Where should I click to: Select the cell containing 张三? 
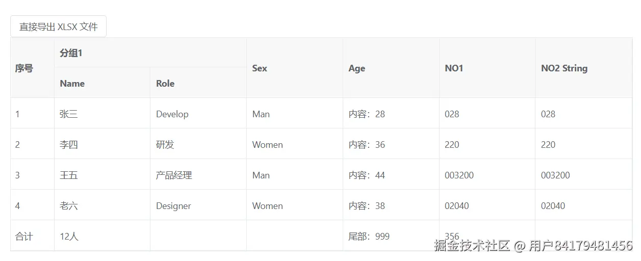[x=69, y=114]
